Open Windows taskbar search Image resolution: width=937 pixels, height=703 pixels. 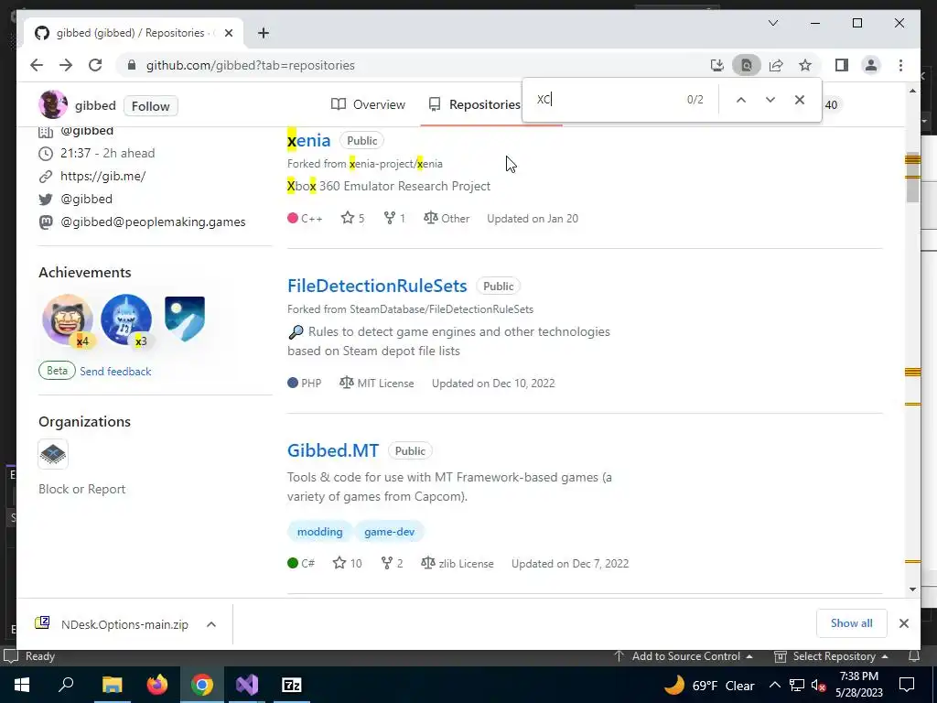click(66, 685)
